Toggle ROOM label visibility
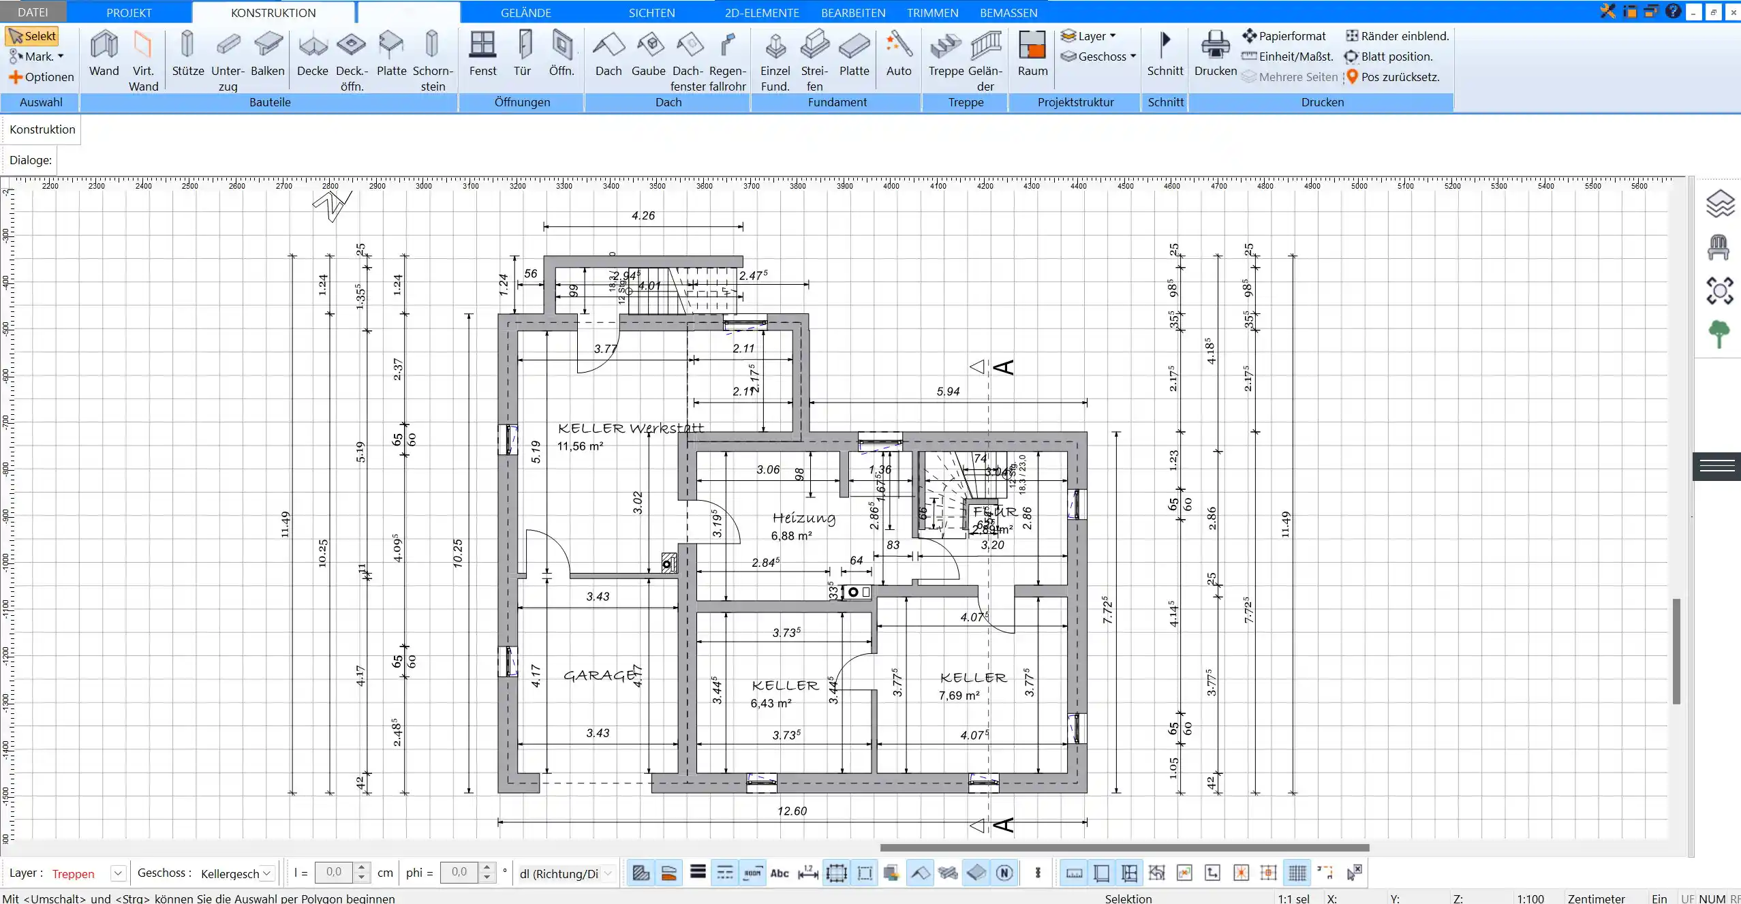The width and height of the screenshot is (1741, 904). pos(752,873)
